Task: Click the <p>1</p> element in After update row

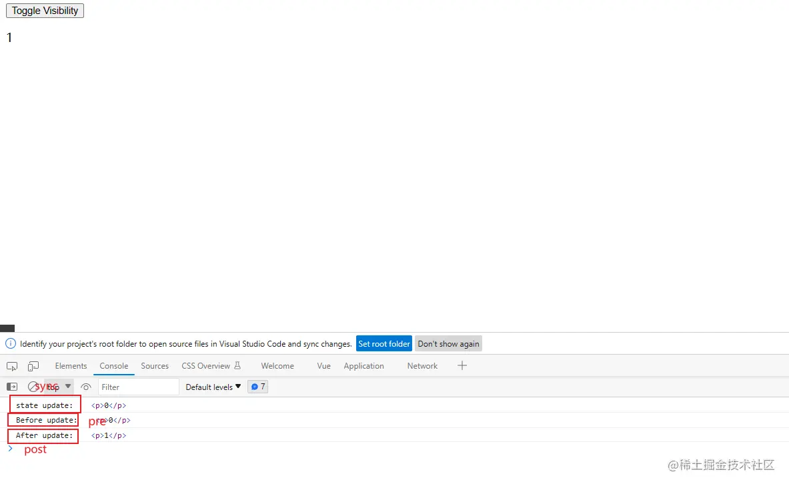Action: point(109,435)
